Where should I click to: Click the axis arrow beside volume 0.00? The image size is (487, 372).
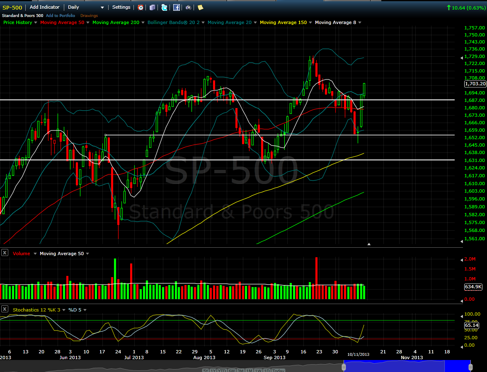pos(462,301)
